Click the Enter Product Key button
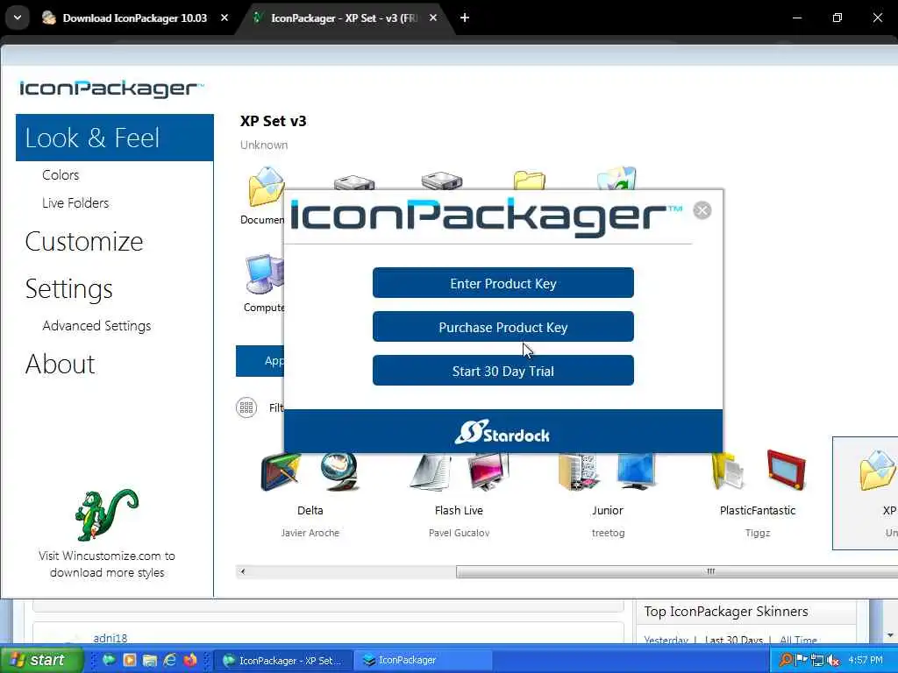The width and height of the screenshot is (898, 673). [x=502, y=283]
